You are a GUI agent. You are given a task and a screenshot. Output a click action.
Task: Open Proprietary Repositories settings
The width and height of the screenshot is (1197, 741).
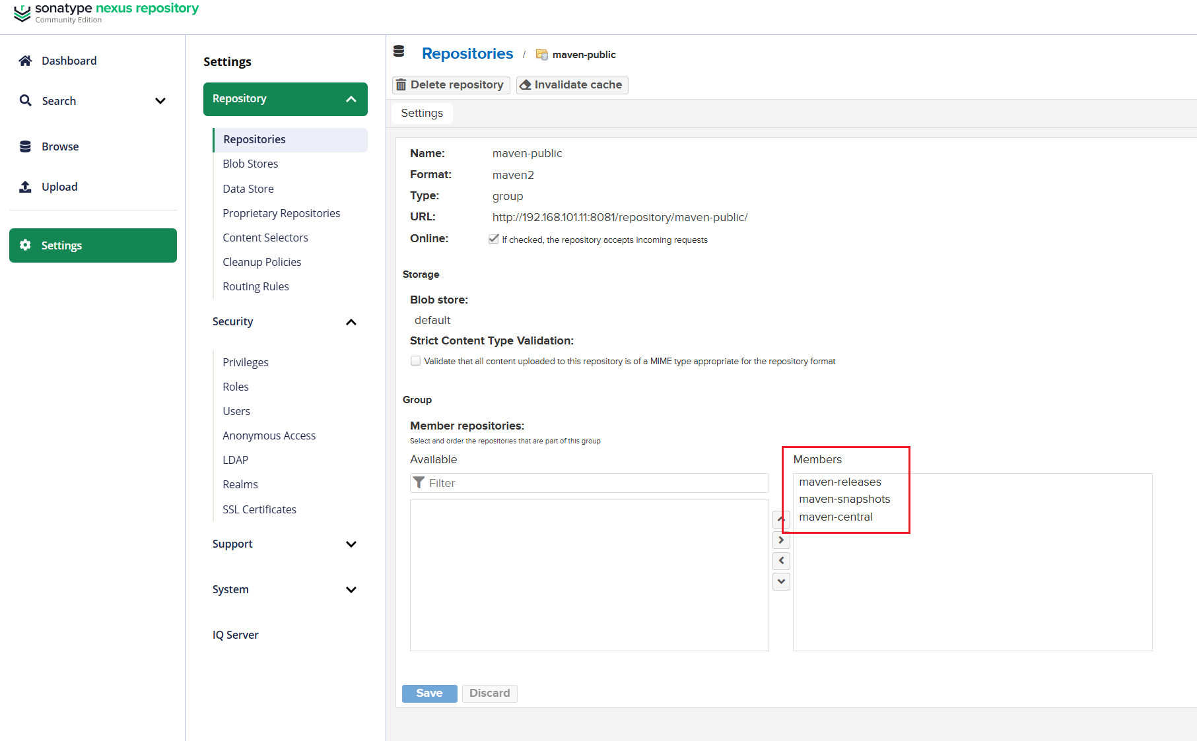[281, 213]
